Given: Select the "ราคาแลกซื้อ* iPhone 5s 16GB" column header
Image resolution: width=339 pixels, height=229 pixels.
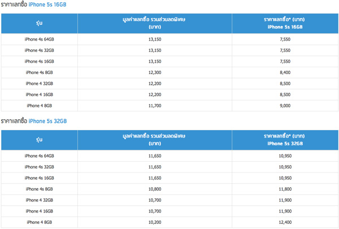Looking at the screenshot, I should tap(285, 23).
